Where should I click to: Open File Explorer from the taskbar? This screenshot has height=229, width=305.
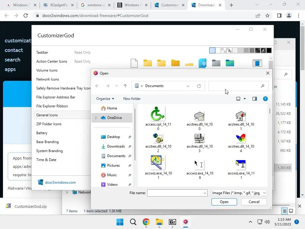pyautogui.click(x=159, y=222)
